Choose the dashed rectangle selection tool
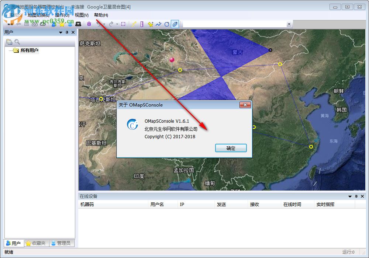This screenshot has height=258, width=369. [x=123, y=24]
